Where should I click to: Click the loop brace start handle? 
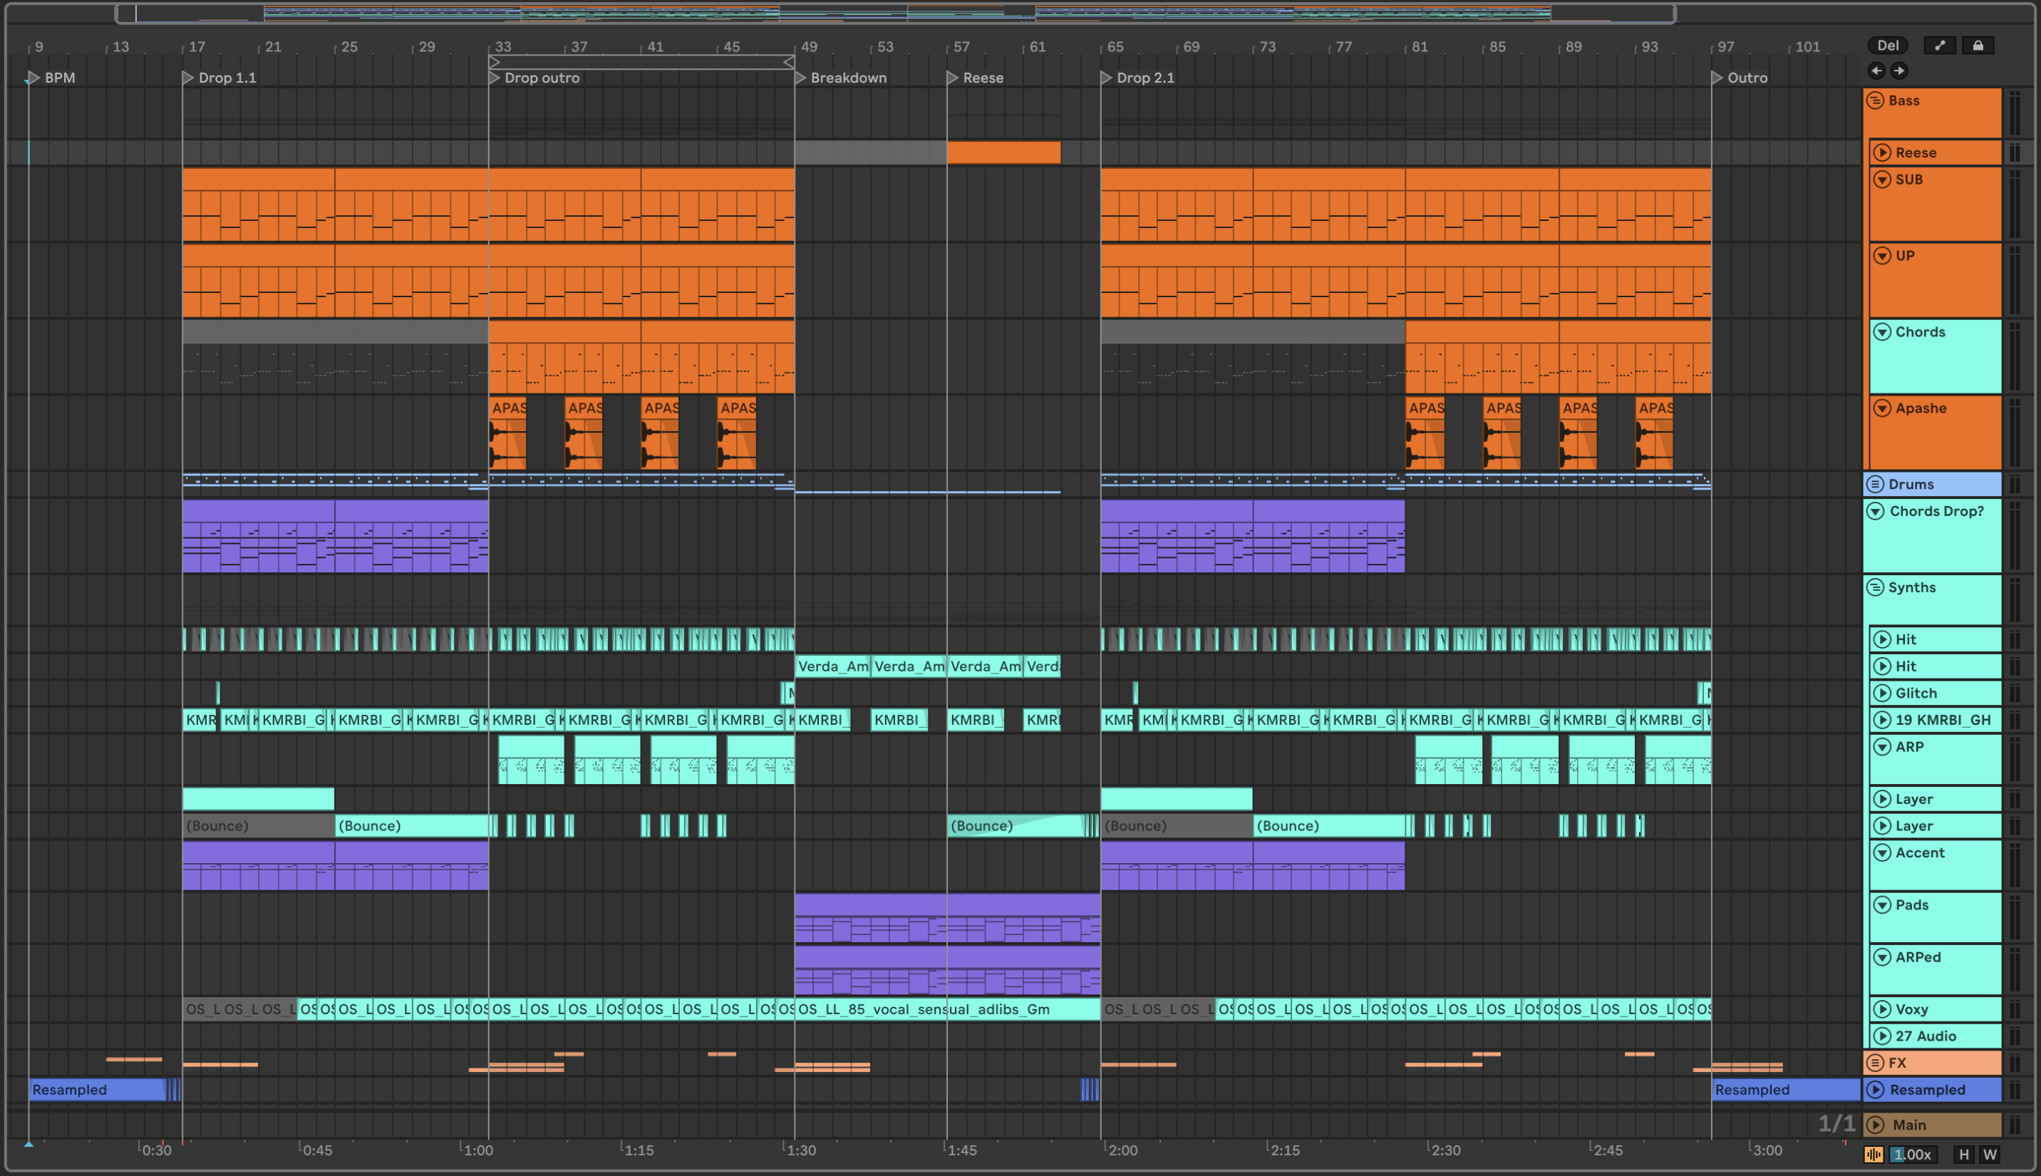495,62
